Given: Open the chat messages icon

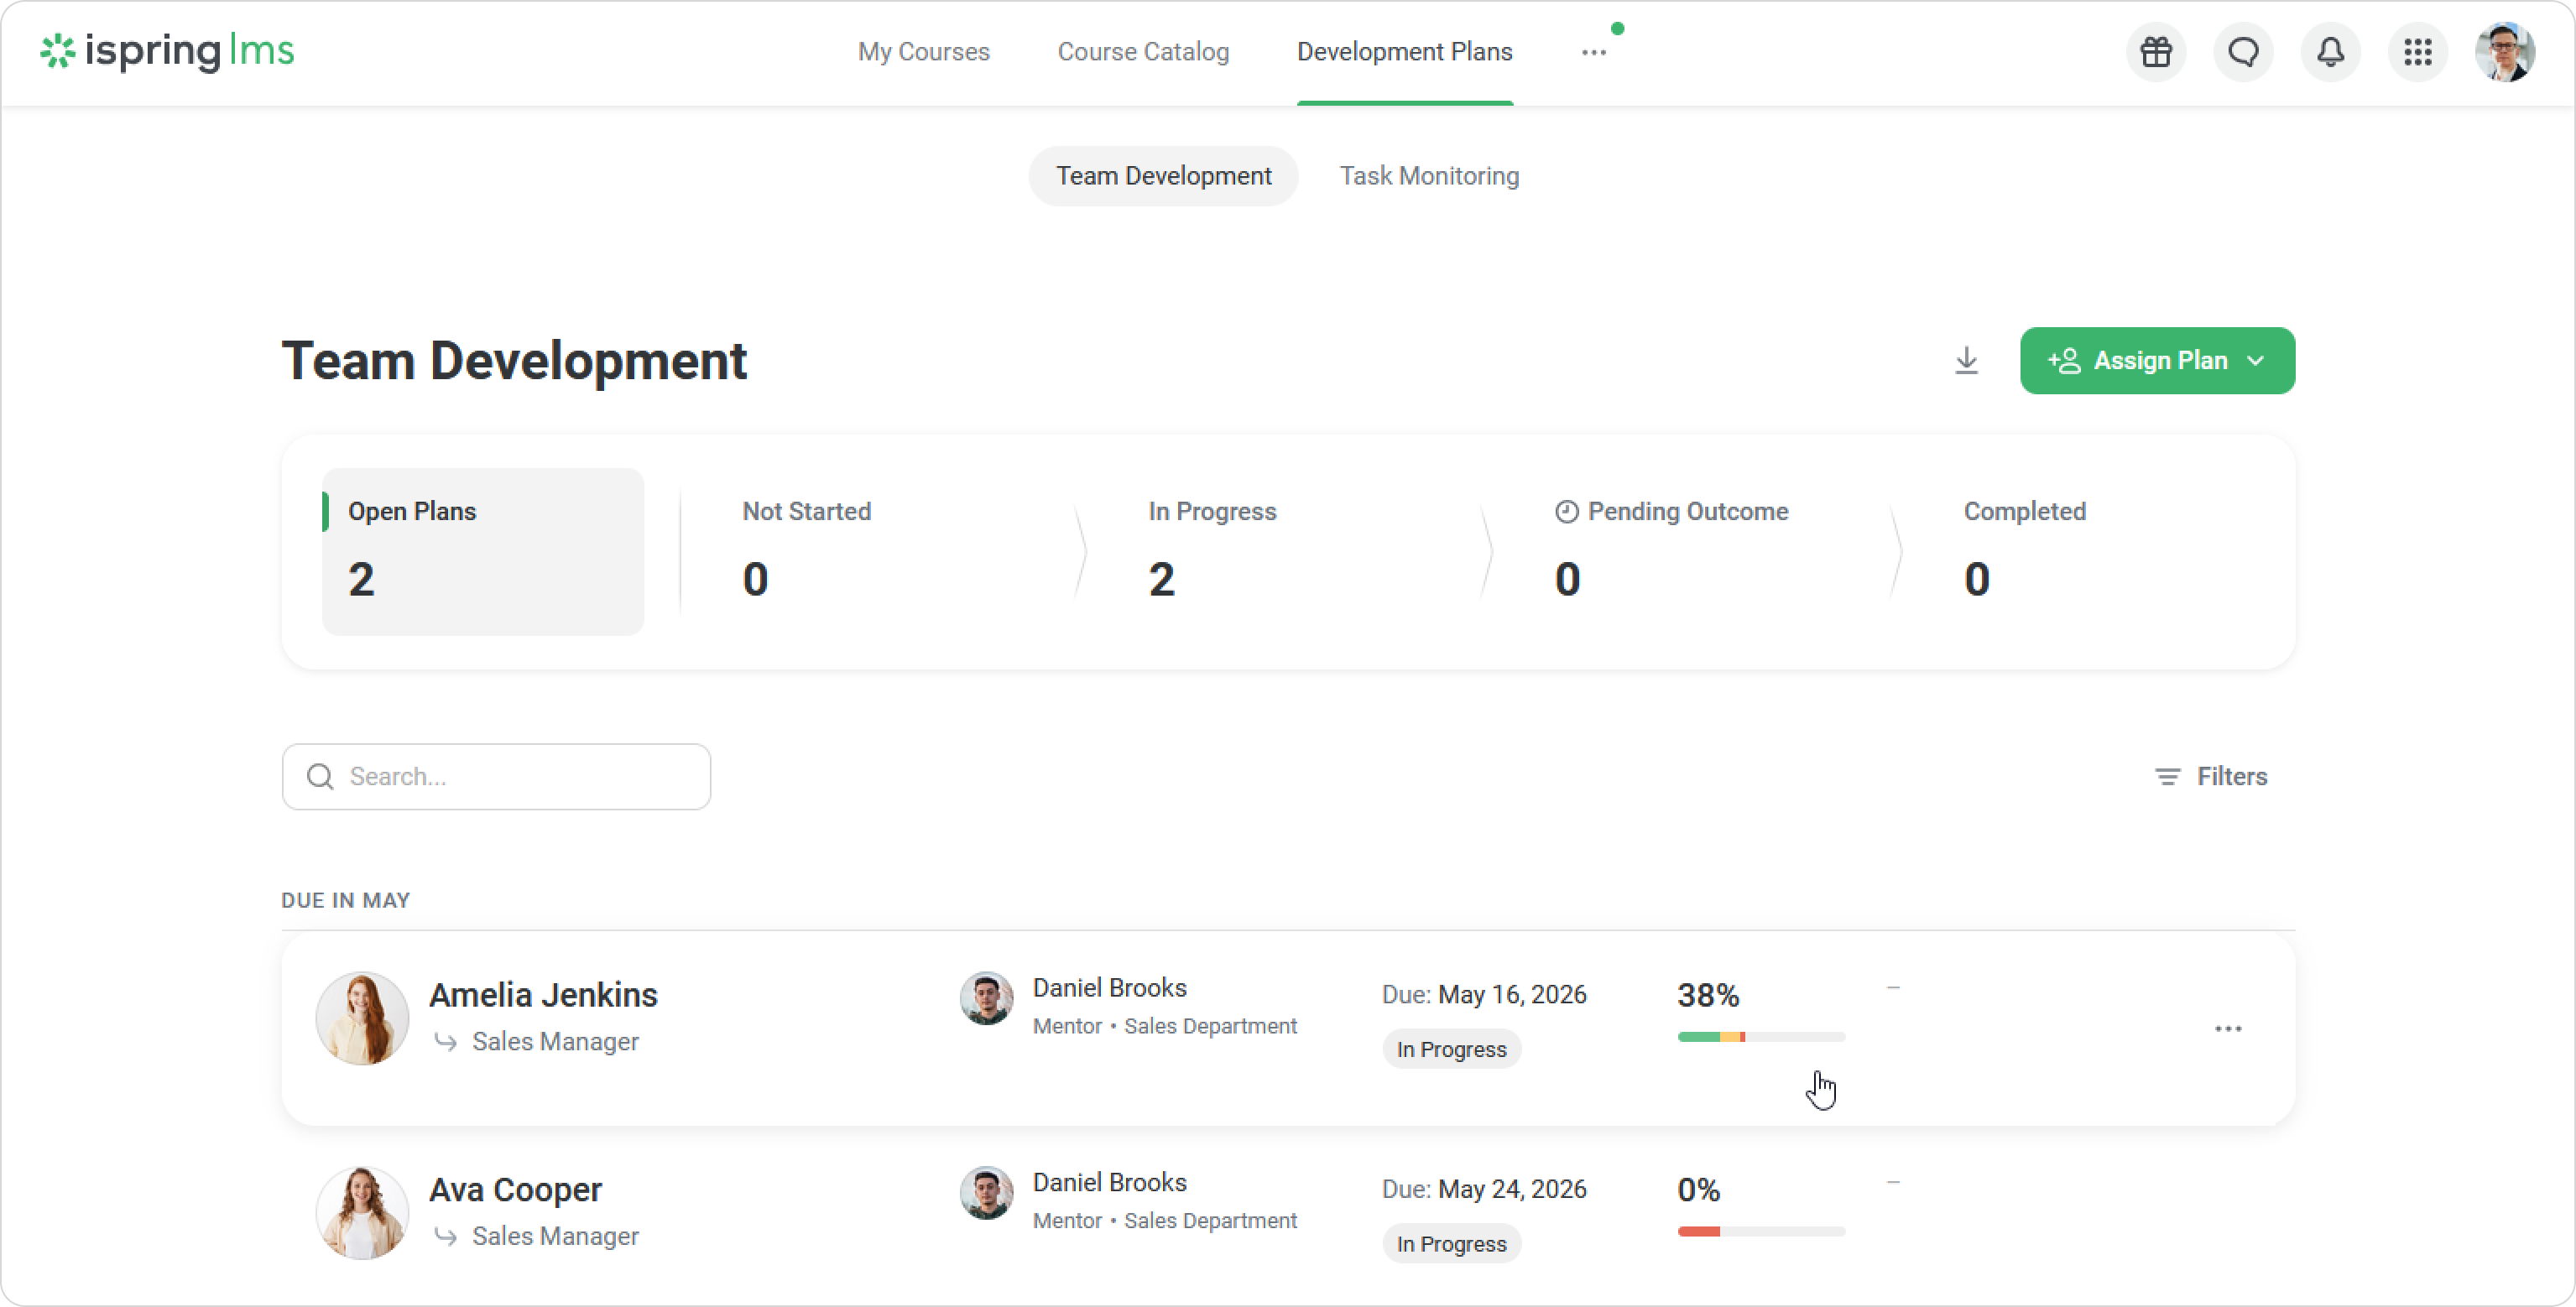Looking at the screenshot, I should click(2243, 52).
